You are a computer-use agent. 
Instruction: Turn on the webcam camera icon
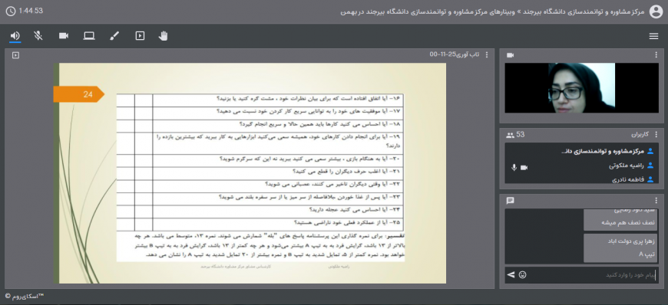(x=64, y=36)
